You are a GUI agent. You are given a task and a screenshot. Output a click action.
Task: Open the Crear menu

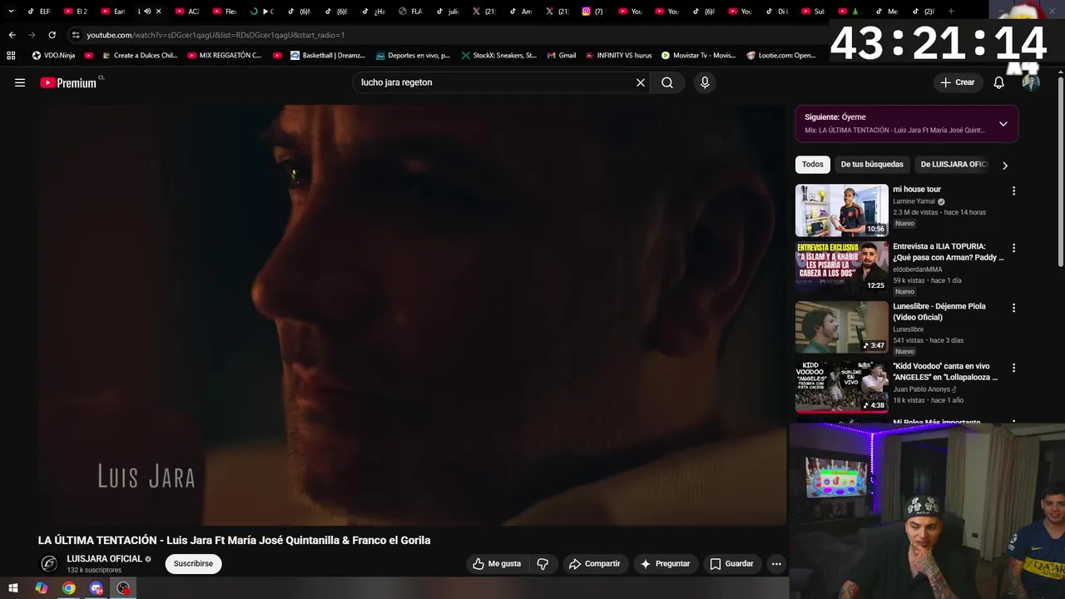[x=958, y=82]
